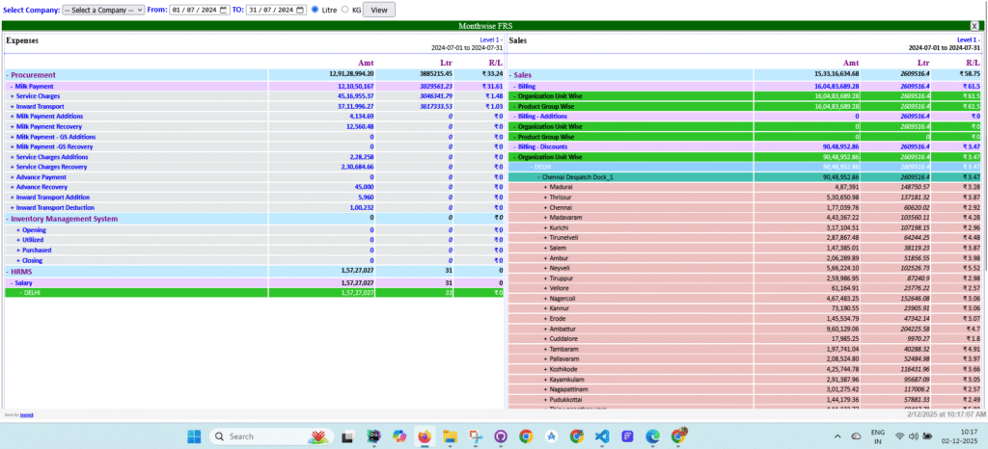Click the View button
The width and height of the screenshot is (988, 449).
click(x=379, y=9)
